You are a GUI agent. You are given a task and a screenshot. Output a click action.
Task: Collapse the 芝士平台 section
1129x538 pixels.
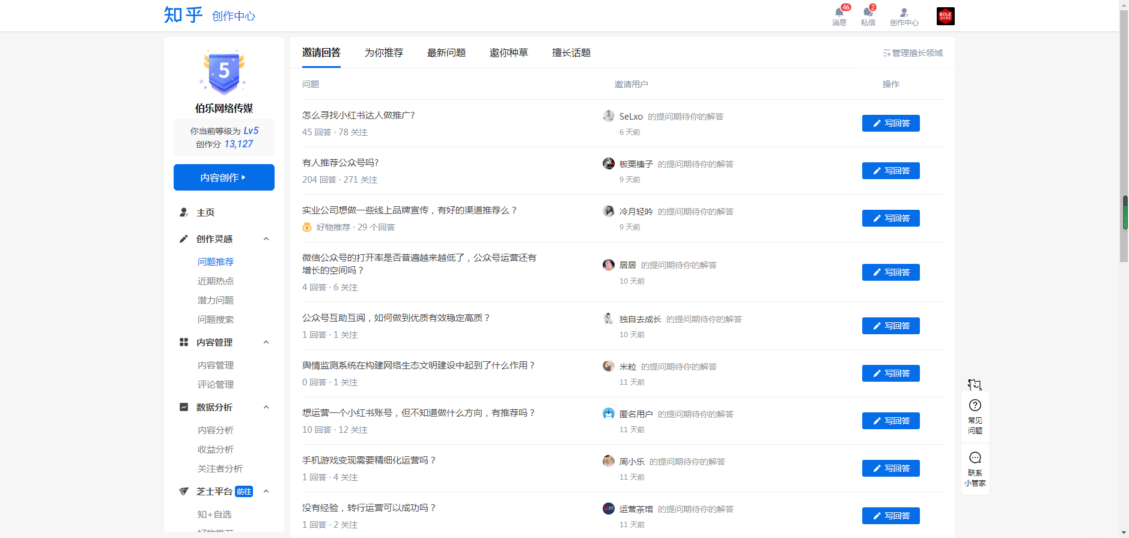pos(266,491)
